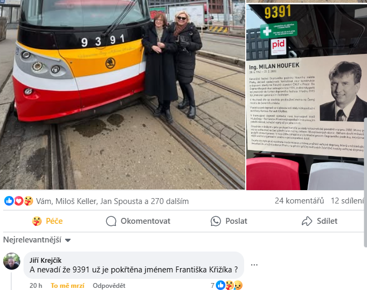Show who reacted: Miloš Keller and others
367x290 pixels.
pyautogui.click(x=112, y=201)
